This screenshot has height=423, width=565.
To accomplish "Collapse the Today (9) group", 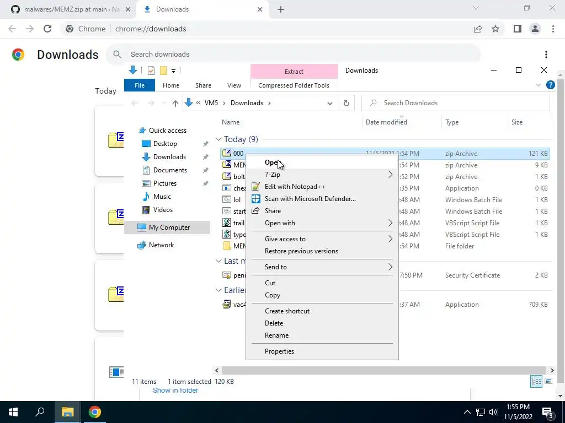I will coord(218,139).
